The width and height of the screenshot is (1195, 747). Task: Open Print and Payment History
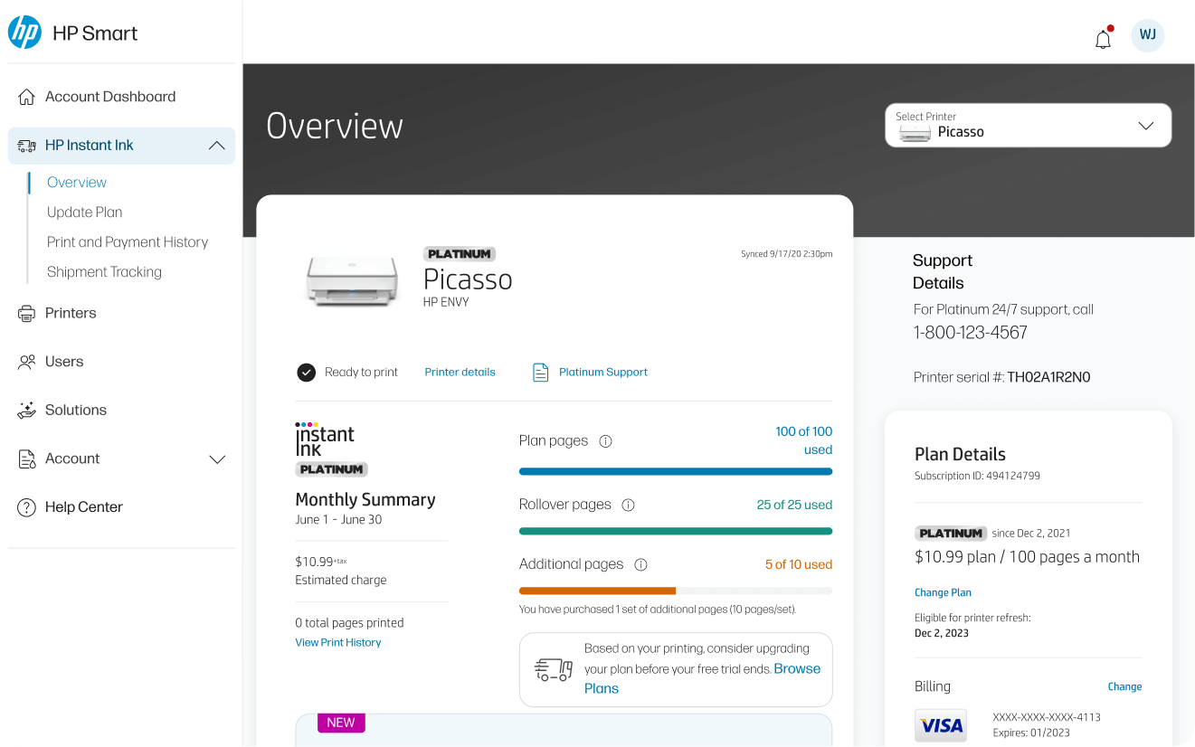(128, 242)
